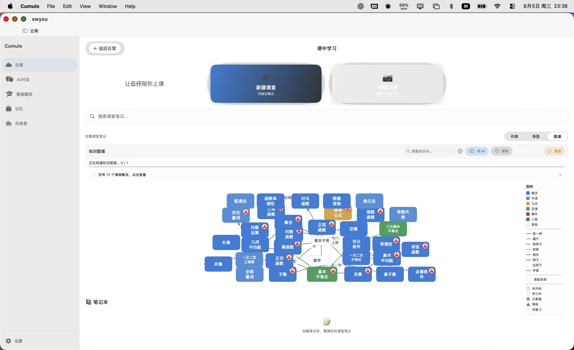Click the 基本不等式 green node
This screenshot has height=350, width=574.
click(x=322, y=274)
